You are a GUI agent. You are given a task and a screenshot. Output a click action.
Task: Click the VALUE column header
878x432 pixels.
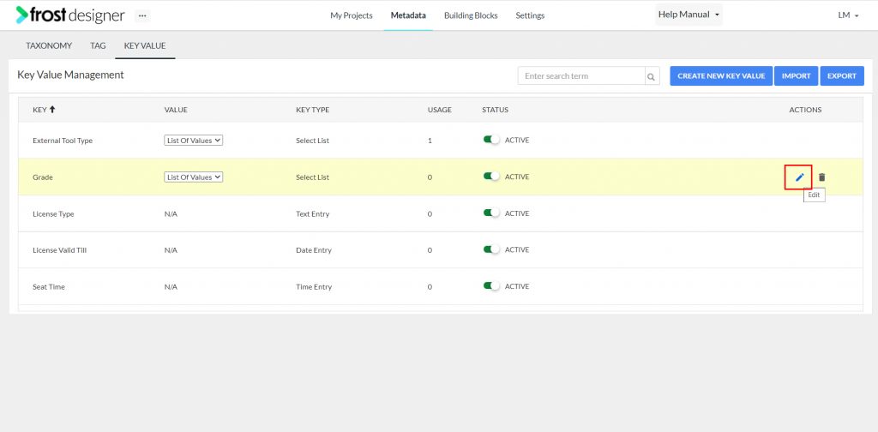(176, 110)
